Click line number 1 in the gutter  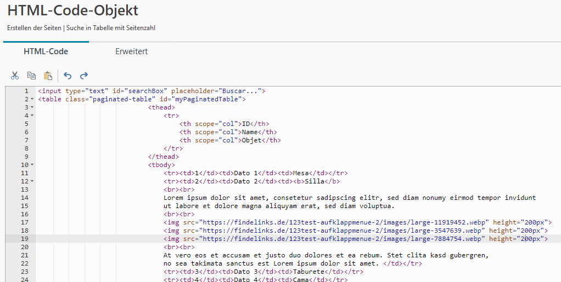(x=26, y=91)
